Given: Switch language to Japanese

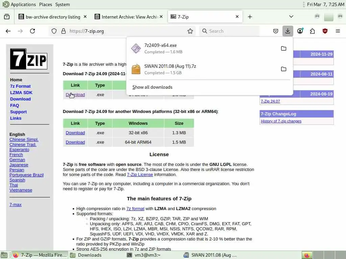Looking at the screenshot, I should pos(19,165).
